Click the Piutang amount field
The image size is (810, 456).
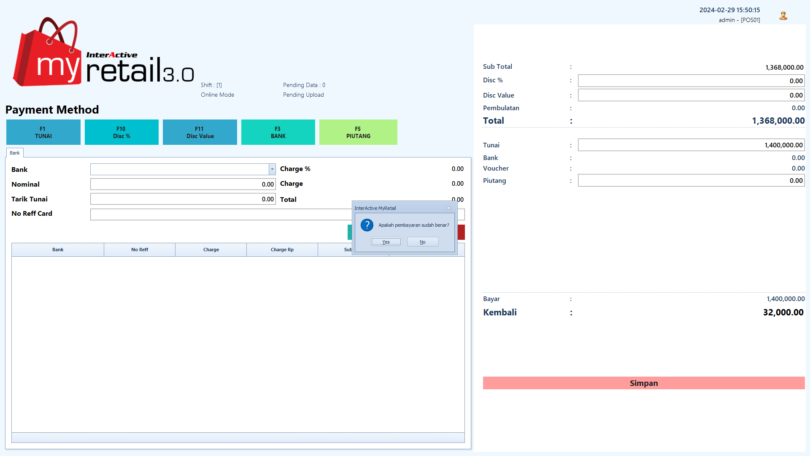[691, 180]
